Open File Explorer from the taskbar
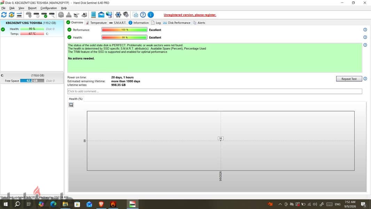Image resolution: width=371 pixels, height=209 pixels. tap(65, 204)
